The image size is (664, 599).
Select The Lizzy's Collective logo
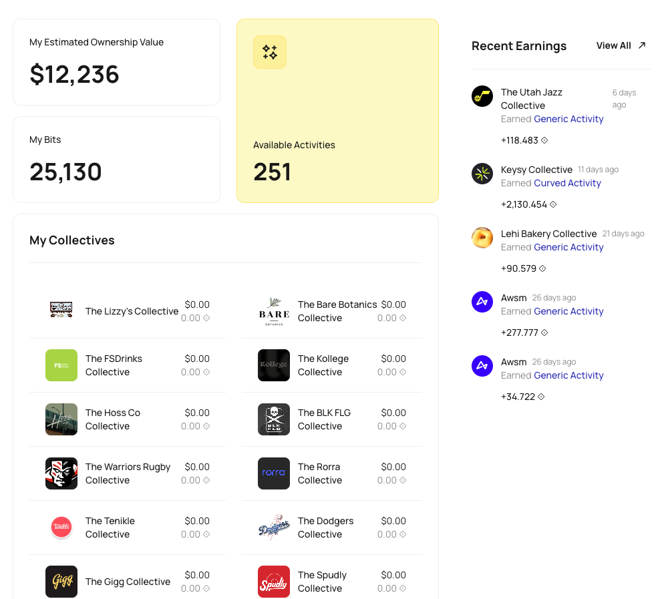tap(61, 309)
